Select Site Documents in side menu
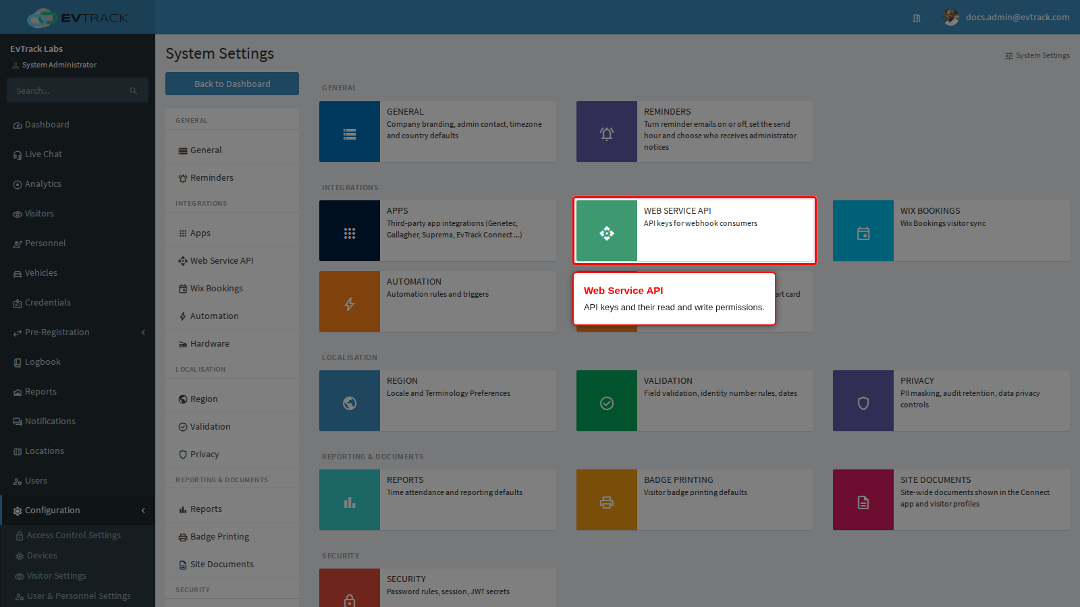The width and height of the screenshot is (1080, 607). (232, 565)
